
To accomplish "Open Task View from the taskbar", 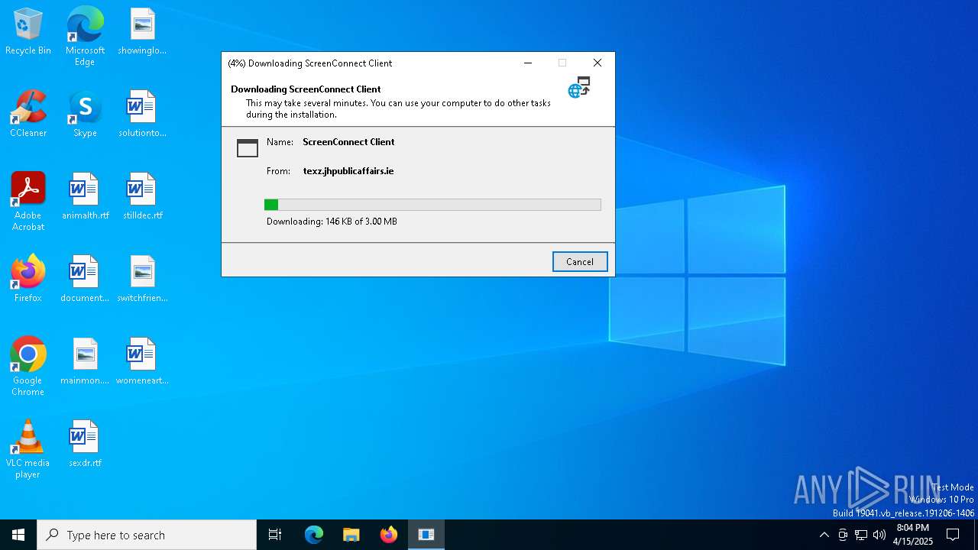I will pyautogui.click(x=275, y=535).
